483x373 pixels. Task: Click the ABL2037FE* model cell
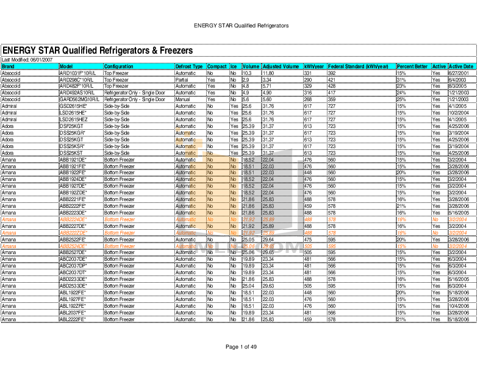click(x=72, y=312)
